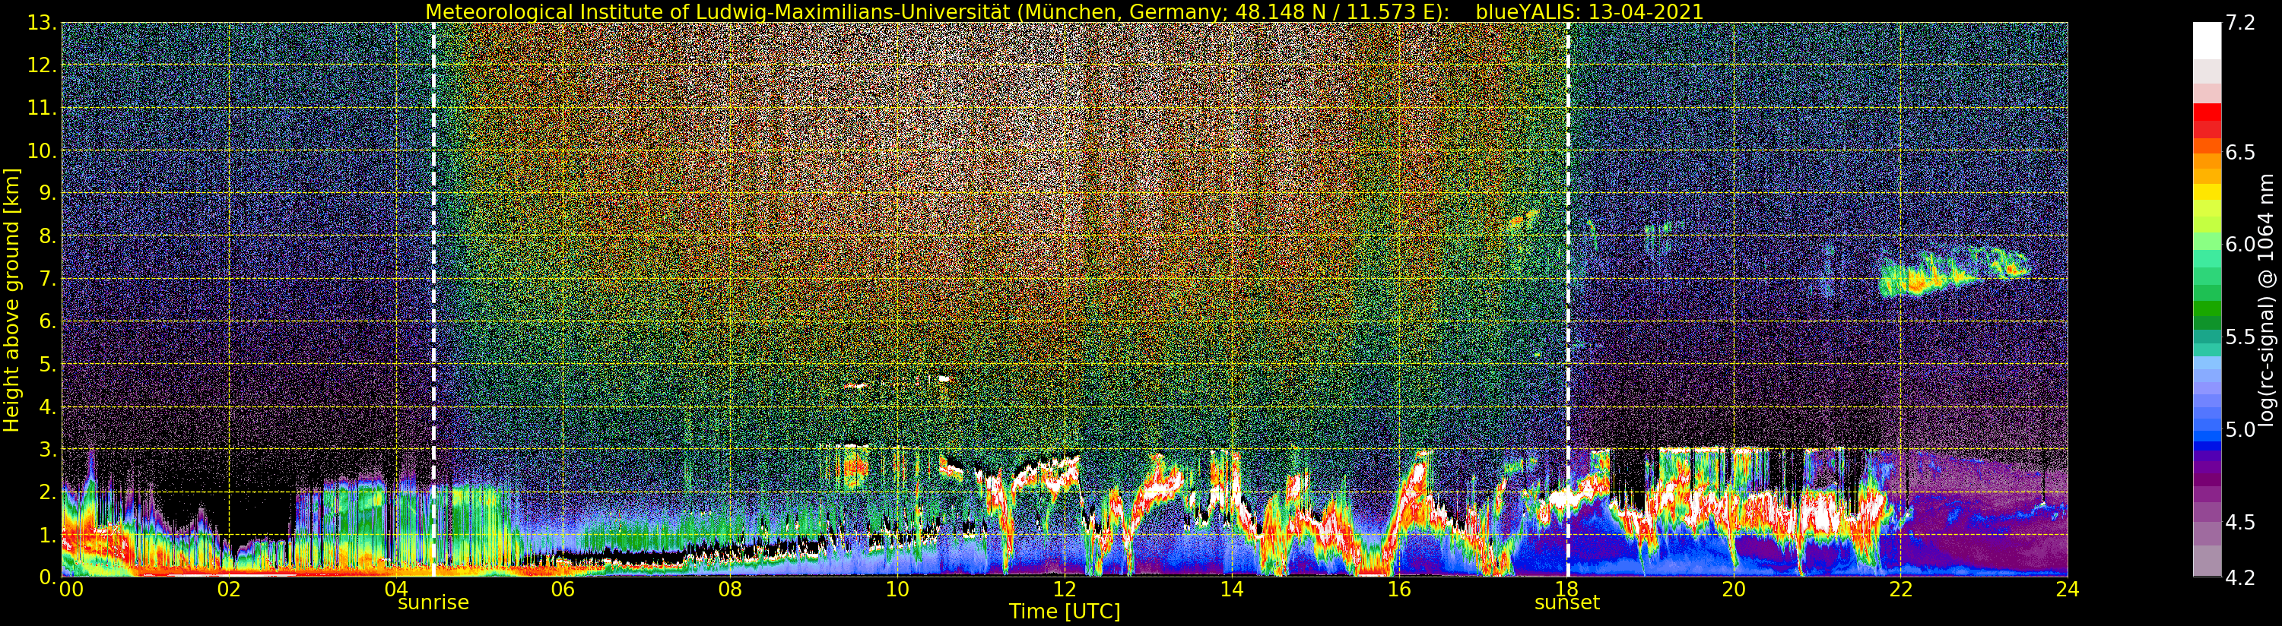Viewport: 2282px width, 626px height.
Task: Click the 0. tick on the height axis
Action: [x=48, y=577]
